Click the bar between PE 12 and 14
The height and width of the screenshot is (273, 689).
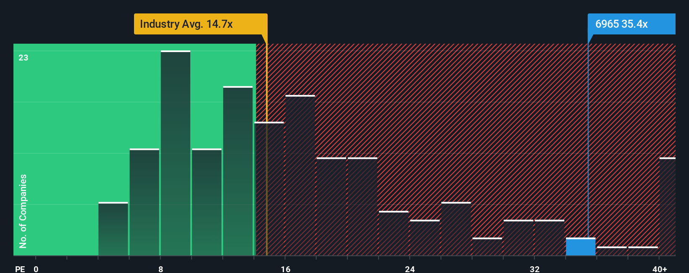point(238,171)
